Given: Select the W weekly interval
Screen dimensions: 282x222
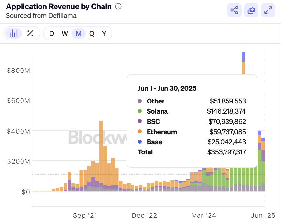Looking at the screenshot, I should pyautogui.click(x=65, y=33).
